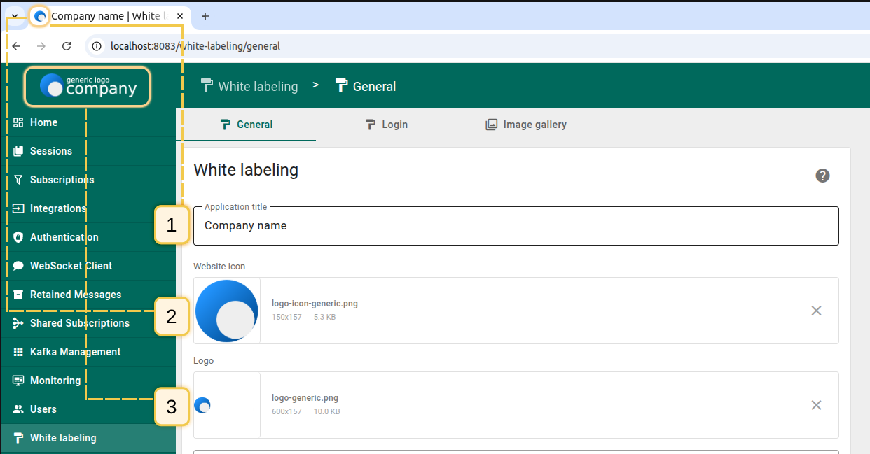
Task: Click the Monitoring screen icon
Action: pos(19,381)
